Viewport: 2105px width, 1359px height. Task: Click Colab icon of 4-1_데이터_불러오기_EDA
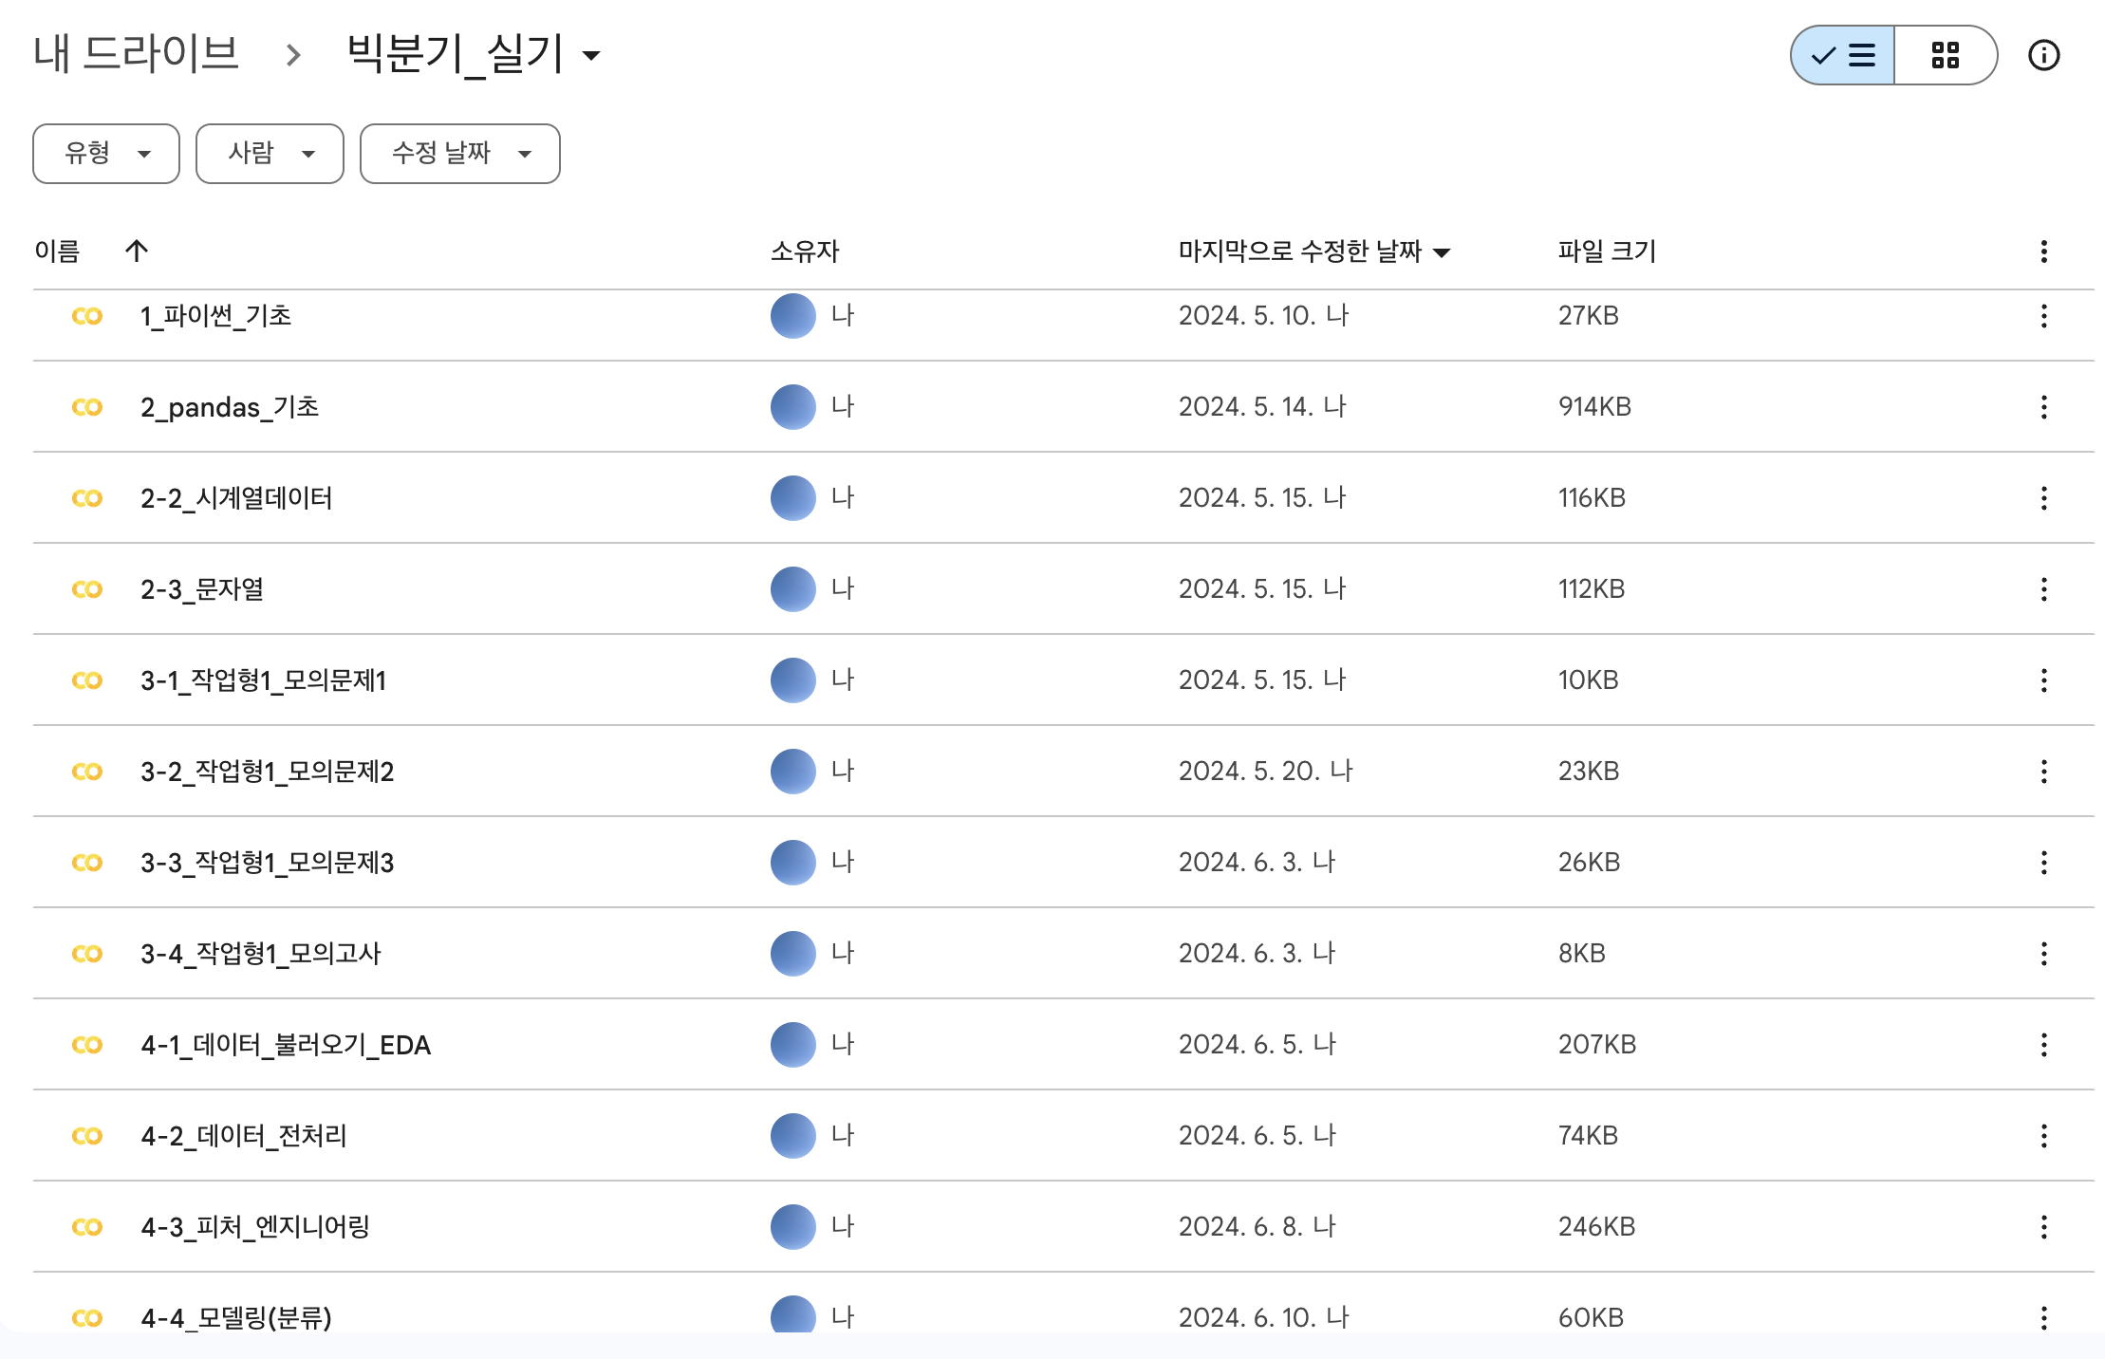coord(87,1045)
